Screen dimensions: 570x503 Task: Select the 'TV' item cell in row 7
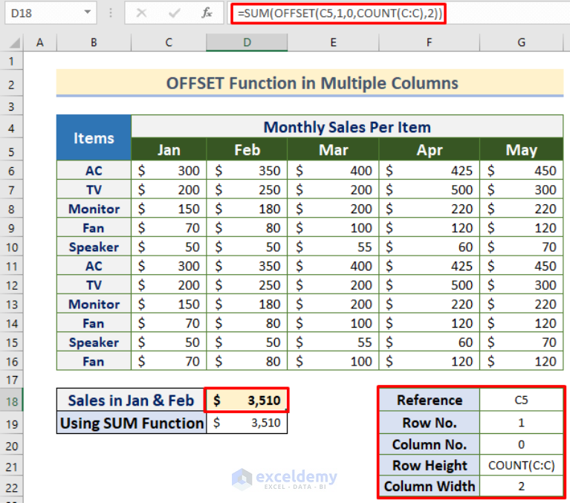(94, 189)
